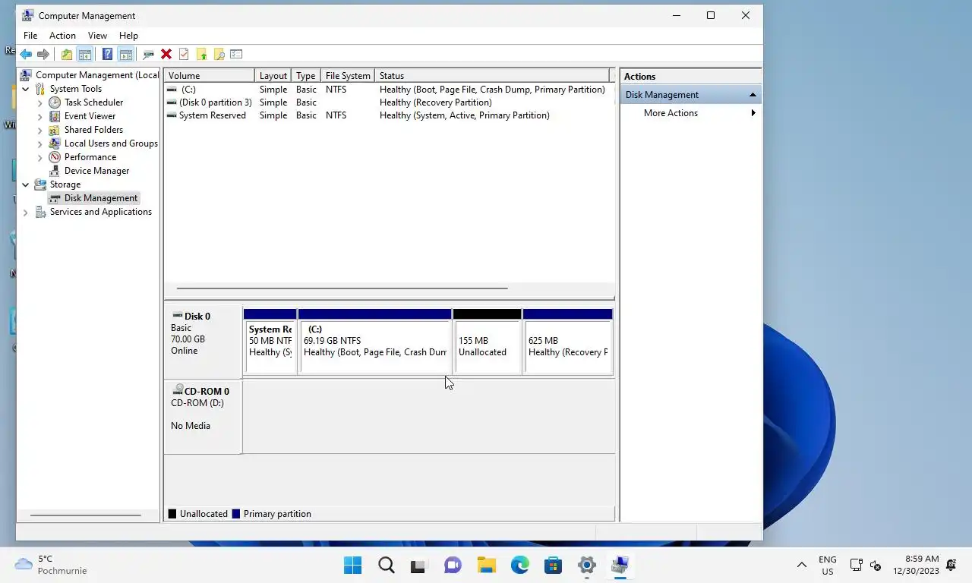Open Device Manager from the tree

pos(96,171)
